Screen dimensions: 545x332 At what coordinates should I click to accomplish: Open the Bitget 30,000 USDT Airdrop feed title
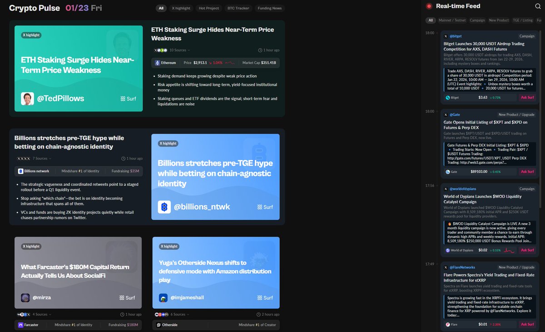[484, 47]
